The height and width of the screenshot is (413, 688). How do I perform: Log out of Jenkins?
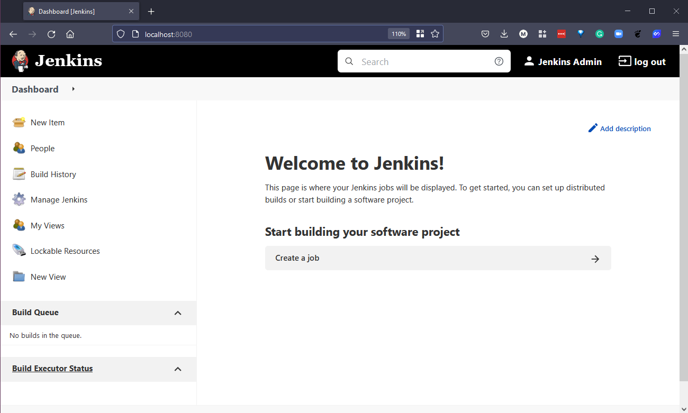point(642,62)
